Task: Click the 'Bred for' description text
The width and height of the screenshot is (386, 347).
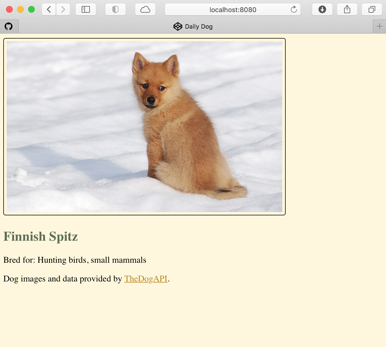Action: point(75,260)
